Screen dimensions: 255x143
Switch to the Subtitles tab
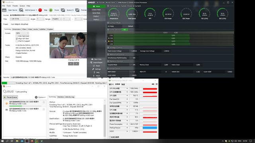pos(42,29)
